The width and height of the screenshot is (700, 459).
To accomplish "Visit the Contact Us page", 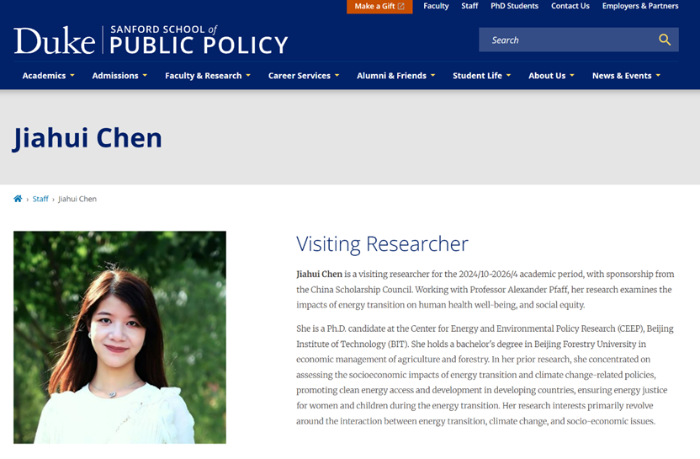I will 570,6.
